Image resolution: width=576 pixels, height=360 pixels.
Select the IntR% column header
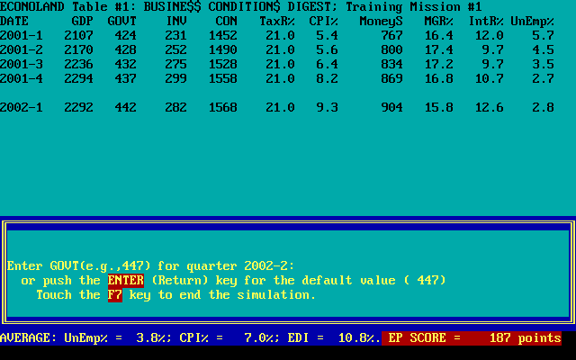pyautogui.click(x=486, y=22)
